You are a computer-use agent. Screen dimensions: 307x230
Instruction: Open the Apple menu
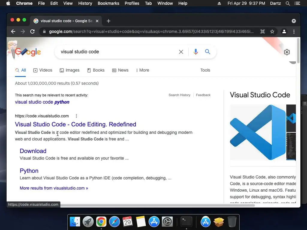click(x=8, y=3)
